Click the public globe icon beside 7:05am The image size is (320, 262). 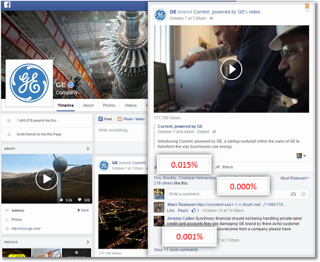pyautogui.click(x=211, y=18)
